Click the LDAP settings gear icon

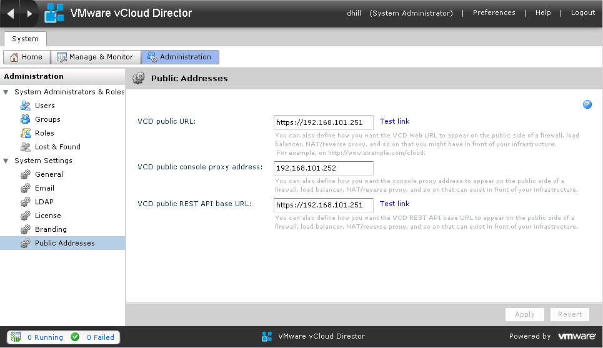tap(26, 202)
